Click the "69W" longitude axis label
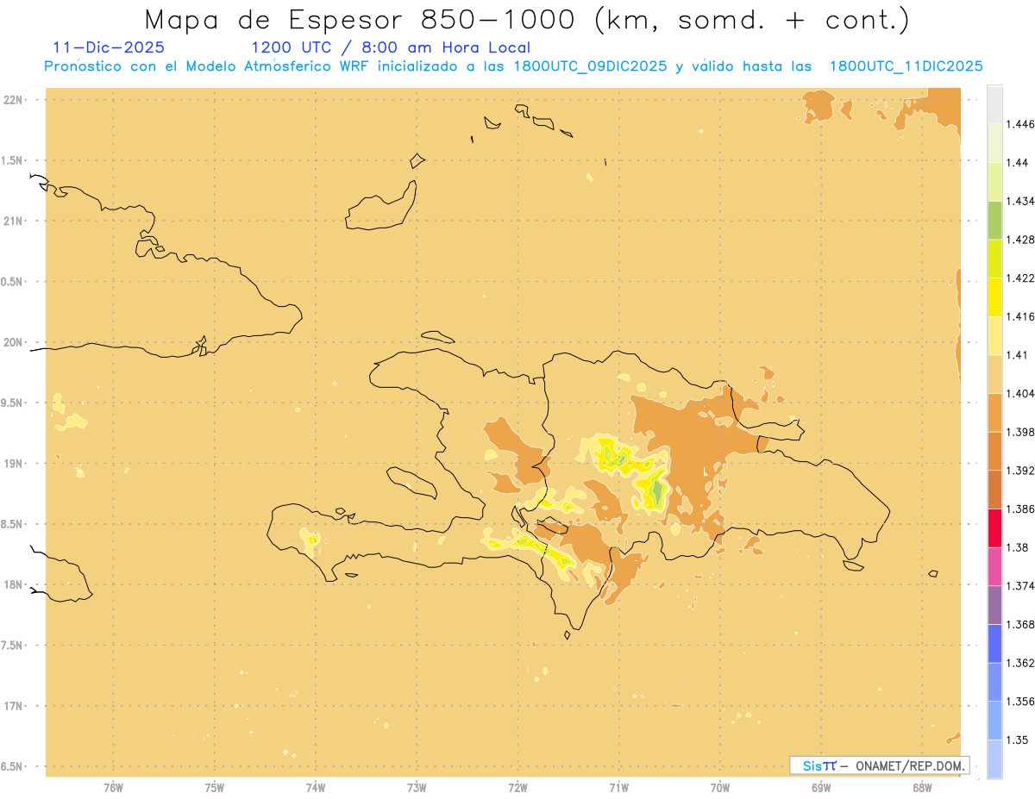This screenshot has height=799, width=1035. click(820, 786)
